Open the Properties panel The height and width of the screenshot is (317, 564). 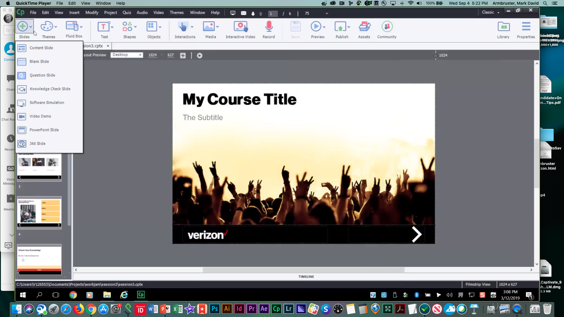tap(526, 27)
